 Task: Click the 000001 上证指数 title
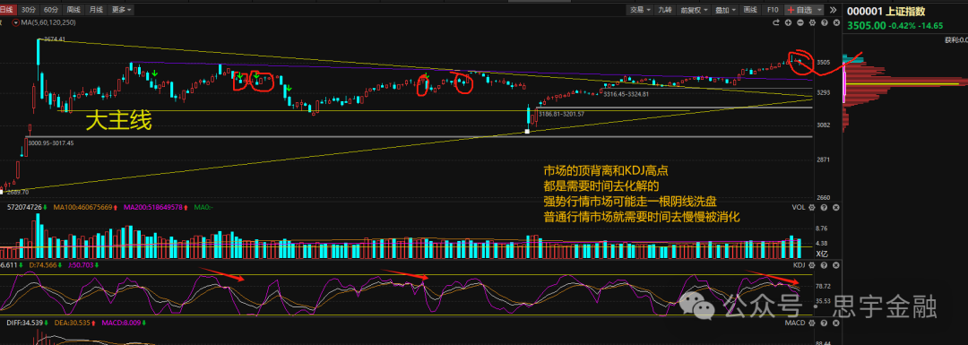tap(886, 11)
